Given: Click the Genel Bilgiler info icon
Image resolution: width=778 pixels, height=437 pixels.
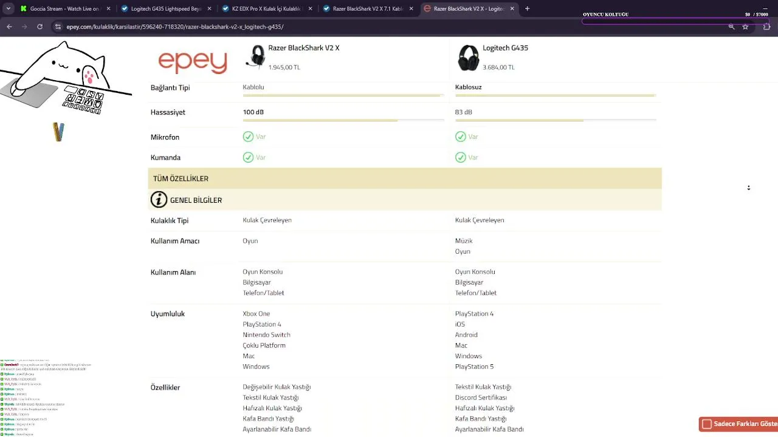Looking at the screenshot, I should point(159,200).
